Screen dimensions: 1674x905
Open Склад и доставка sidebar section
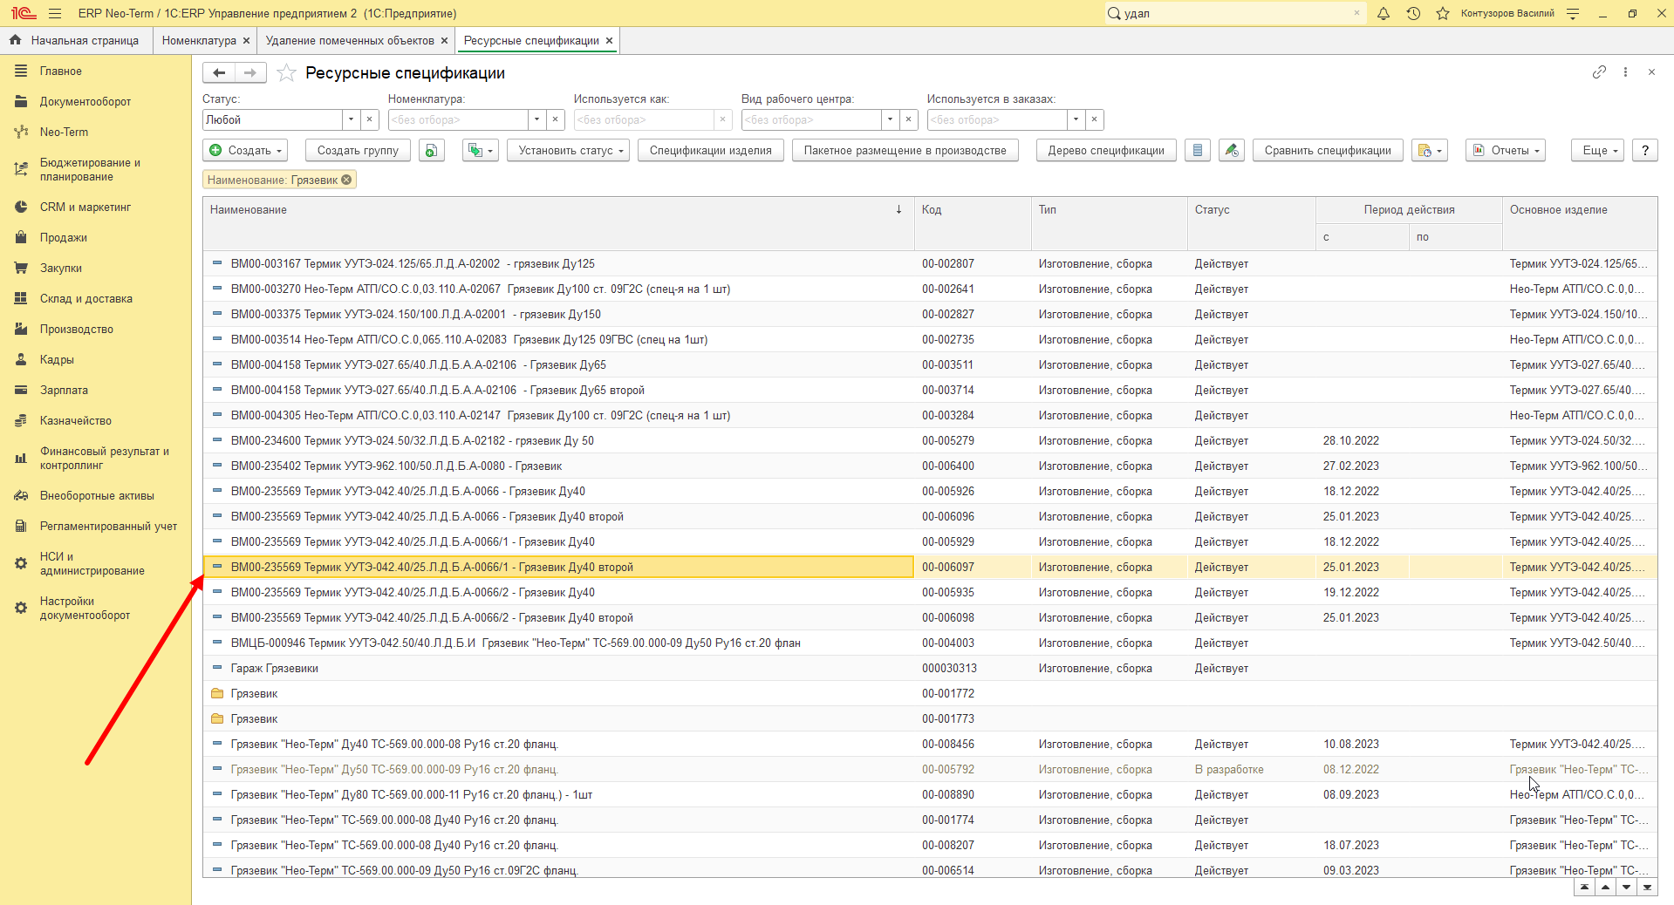point(86,299)
